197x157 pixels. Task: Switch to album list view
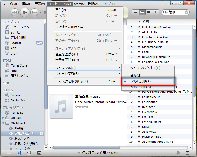(142, 12)
